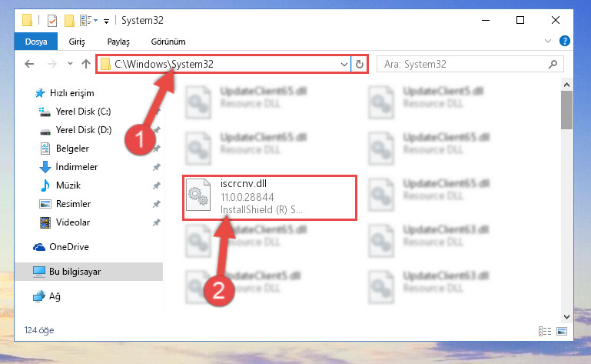
Task: Open the Paylaş ribbon tab
Action: click(118, 42)
